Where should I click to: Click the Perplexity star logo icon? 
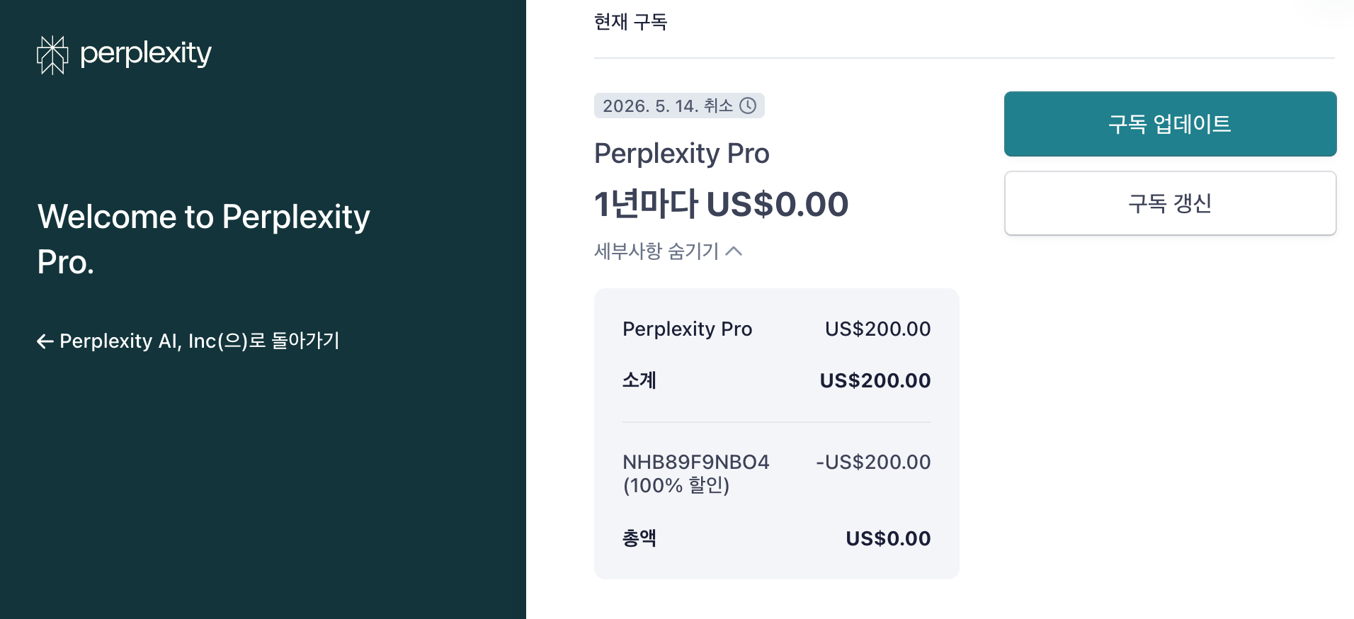[52, 55]
